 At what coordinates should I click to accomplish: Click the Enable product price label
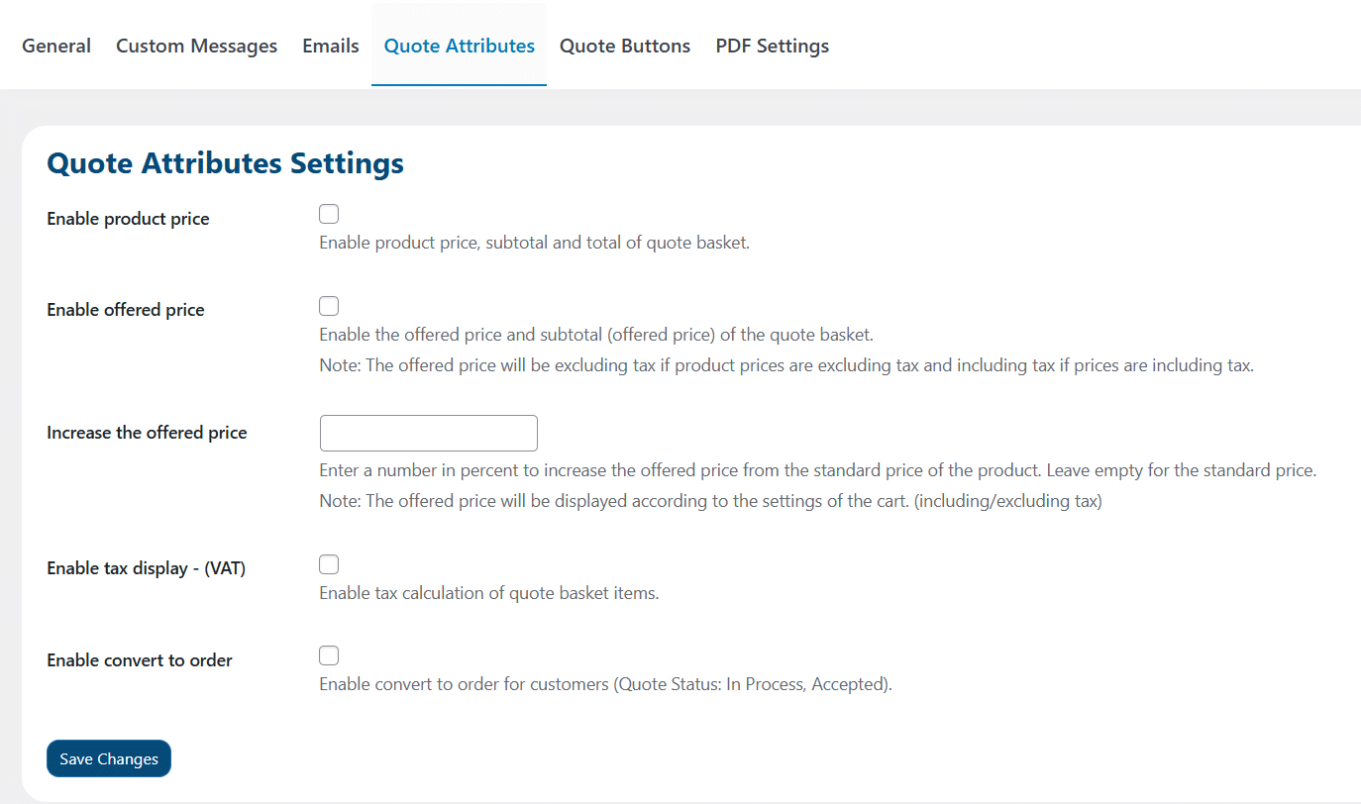coord(128,219)
